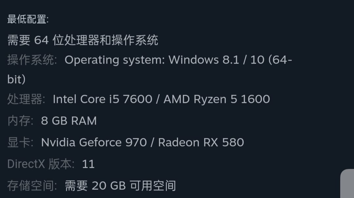Image resolution: width=354 pixels, height=198 pixels.
Task: Tap the gray rounded button at the corner
Action: [347, 184]
